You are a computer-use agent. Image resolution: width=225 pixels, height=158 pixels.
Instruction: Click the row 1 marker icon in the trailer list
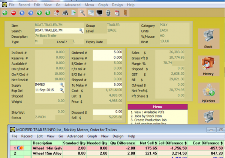click(20, 148)
